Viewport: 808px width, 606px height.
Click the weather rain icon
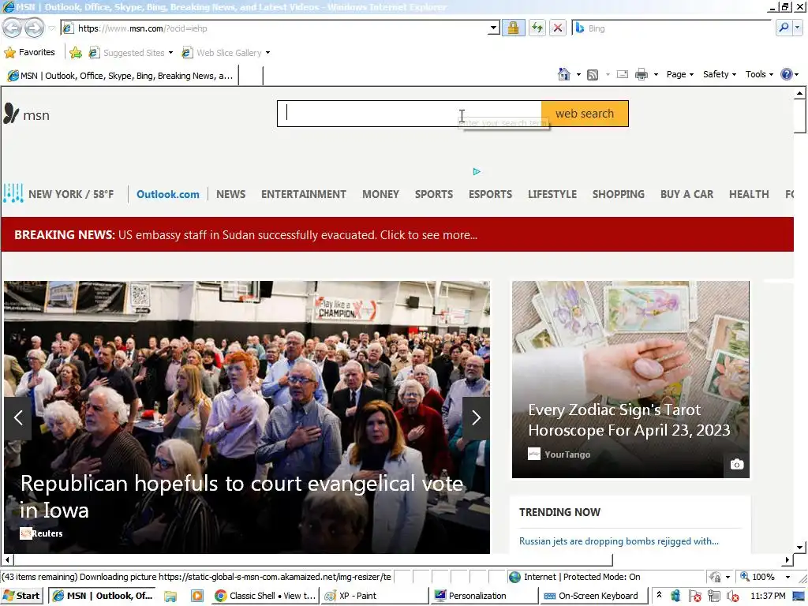13,193
